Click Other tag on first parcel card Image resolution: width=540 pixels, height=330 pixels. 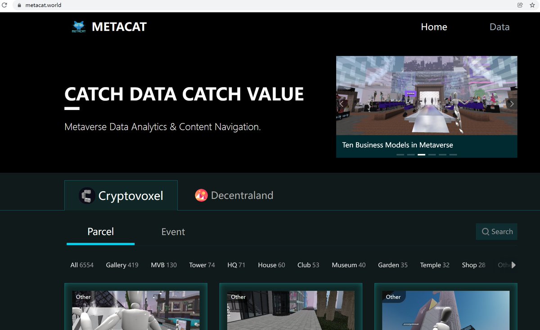(83, 297)
